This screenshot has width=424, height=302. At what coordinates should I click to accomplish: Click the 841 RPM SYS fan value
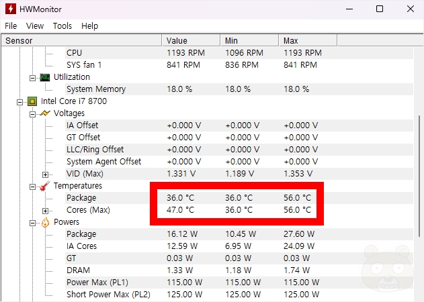(183, 65)
